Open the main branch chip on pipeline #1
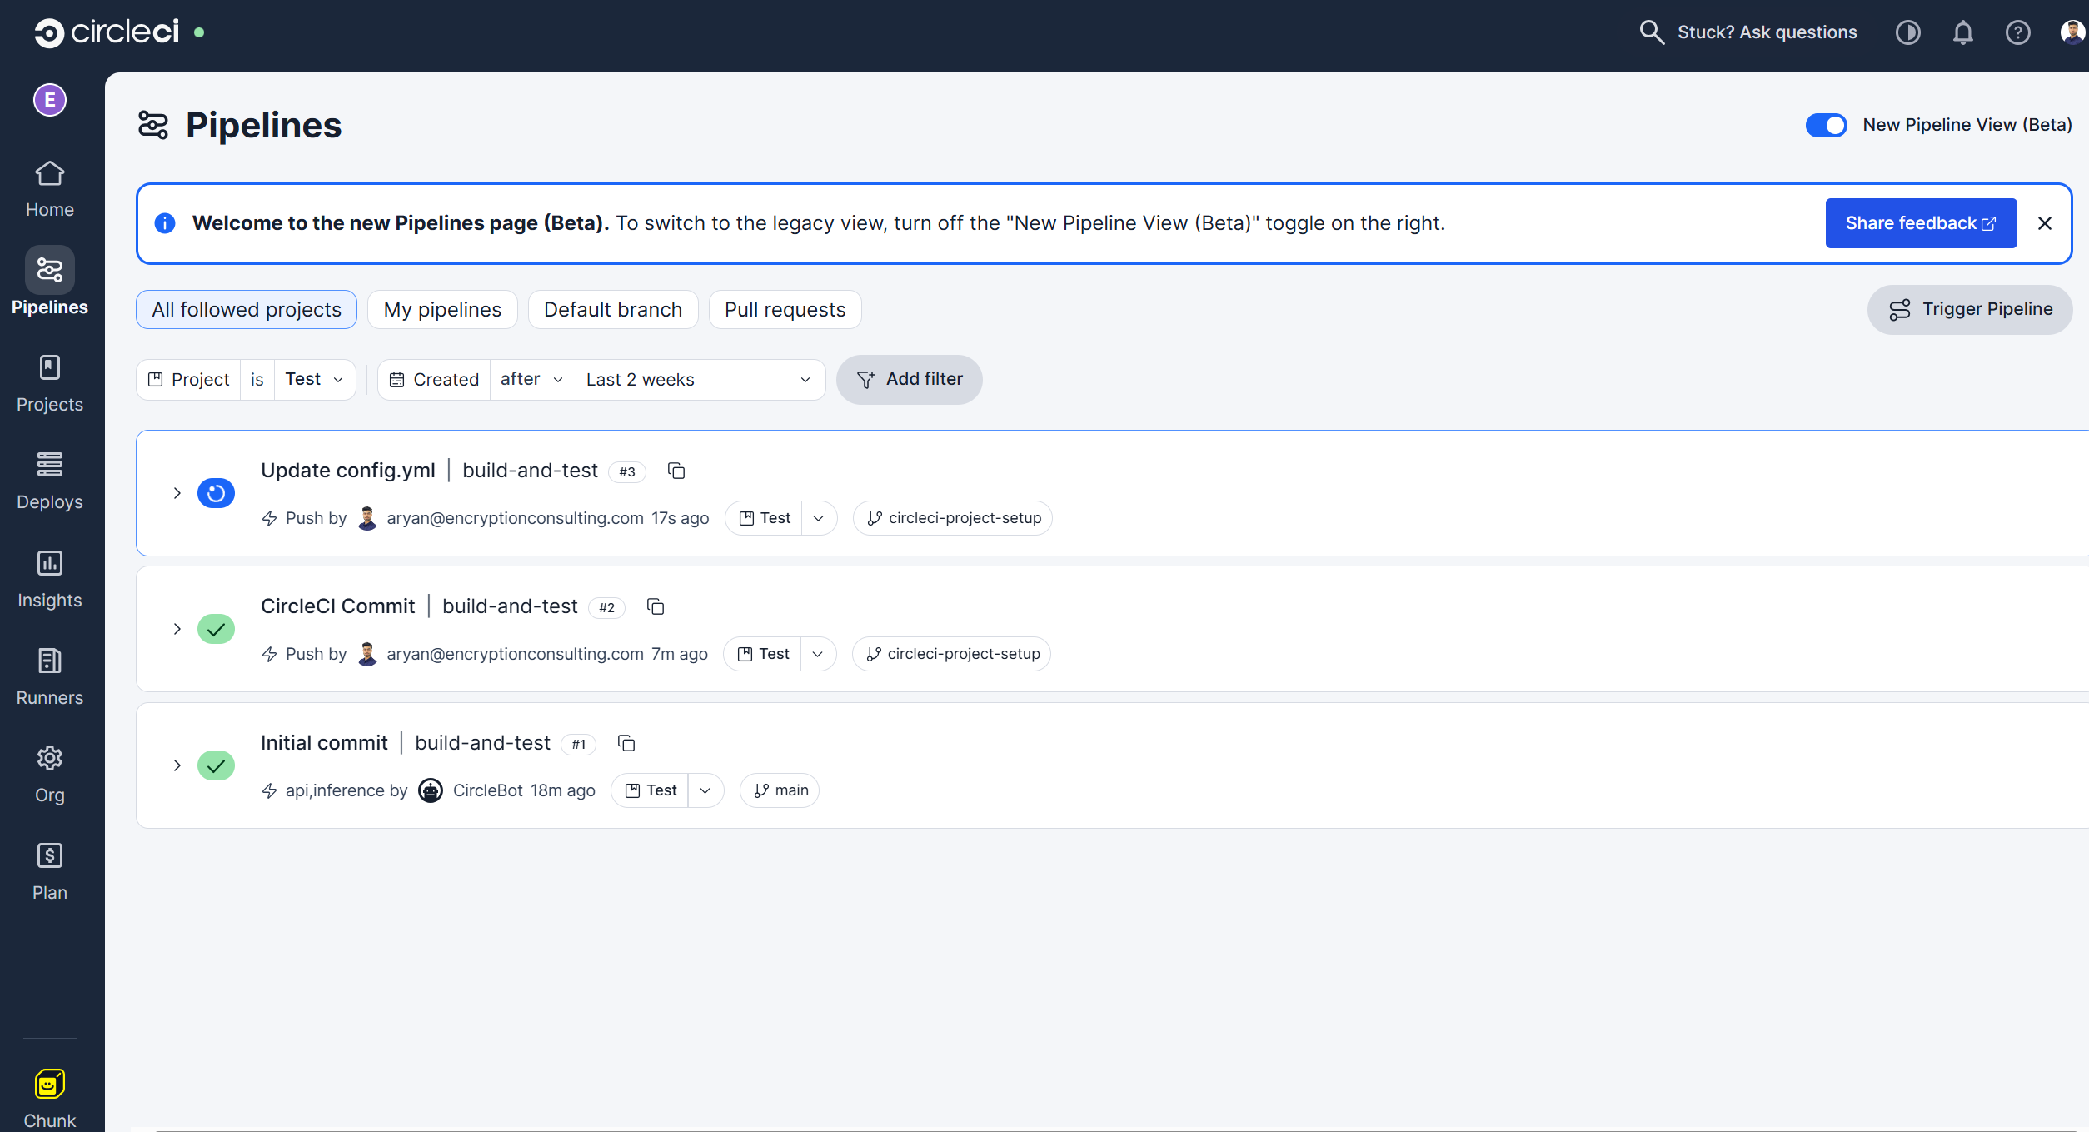The width and height of the screenshot is (2089, 1132). coord(780,790)
